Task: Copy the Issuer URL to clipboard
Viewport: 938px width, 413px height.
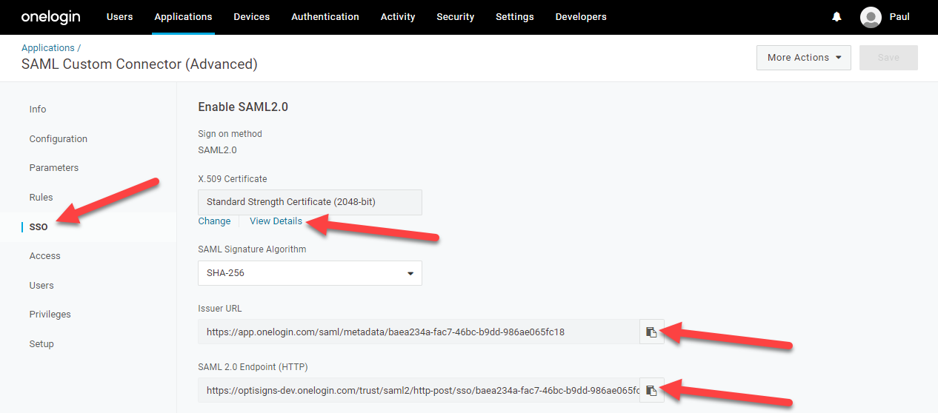Action: 651,332
